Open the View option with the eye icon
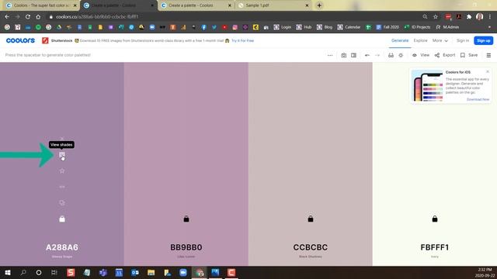This screenshot has height=279, width=497. click(421, 55)
